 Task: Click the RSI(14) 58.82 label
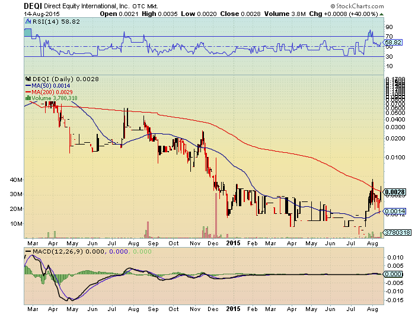pos(56,22)
